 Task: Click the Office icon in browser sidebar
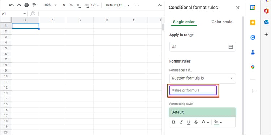[266, 11]
